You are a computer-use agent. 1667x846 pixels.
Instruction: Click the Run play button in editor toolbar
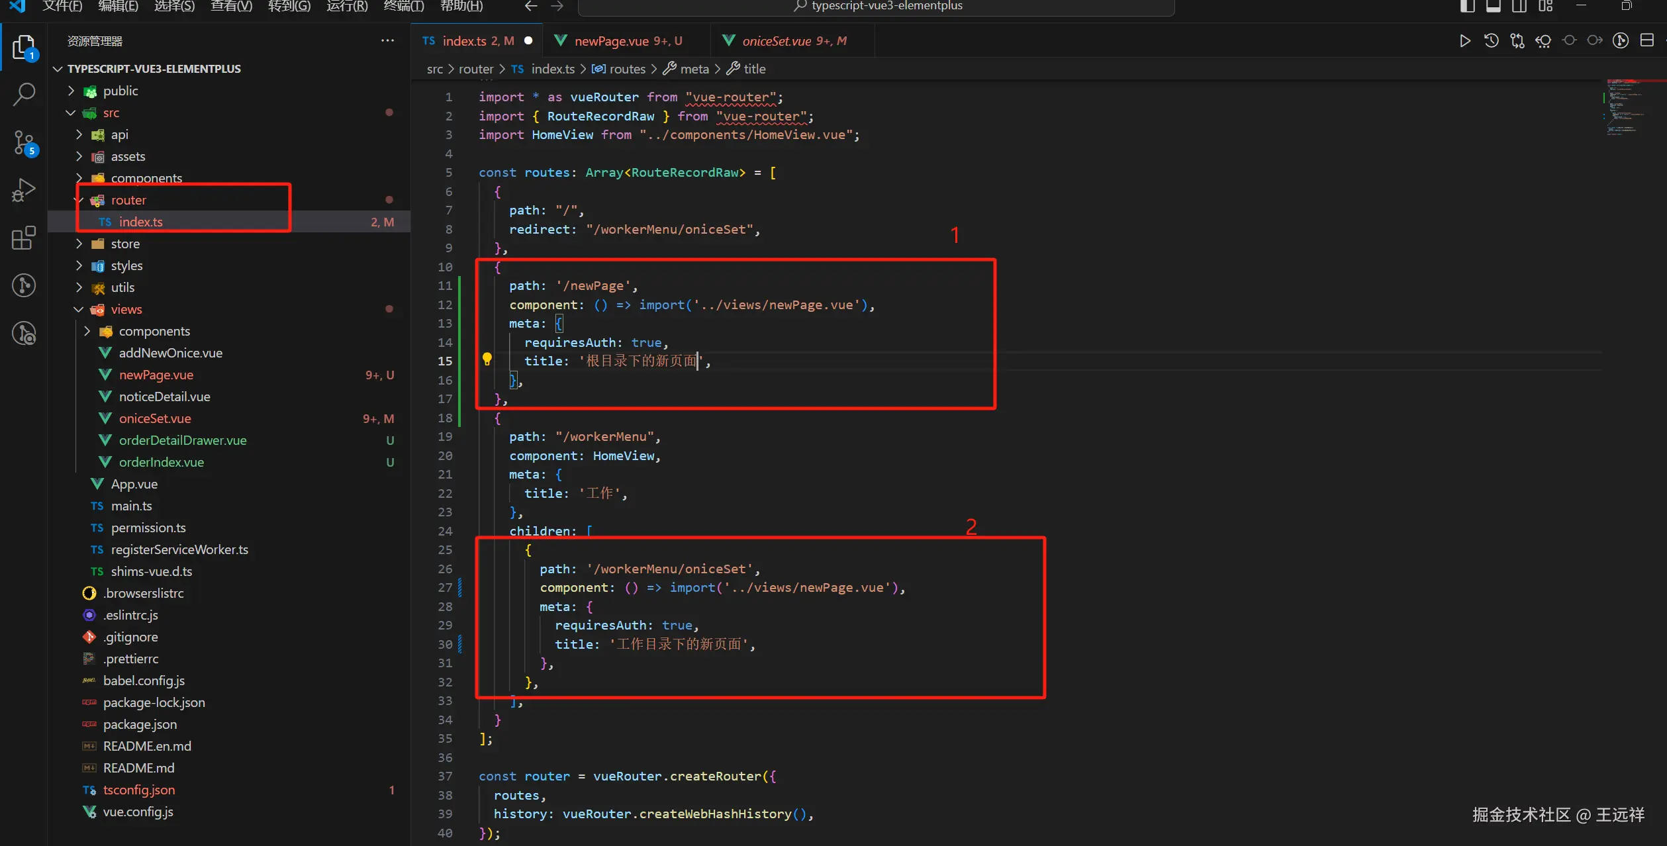click(x=1464, y=41)
